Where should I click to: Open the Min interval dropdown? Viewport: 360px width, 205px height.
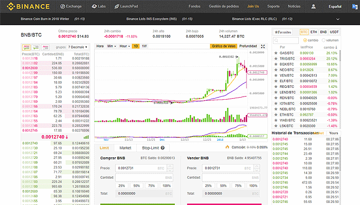coord(112,46)
